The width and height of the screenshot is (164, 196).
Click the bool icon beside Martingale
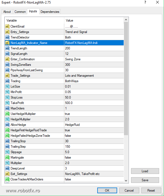click(7, 158)
